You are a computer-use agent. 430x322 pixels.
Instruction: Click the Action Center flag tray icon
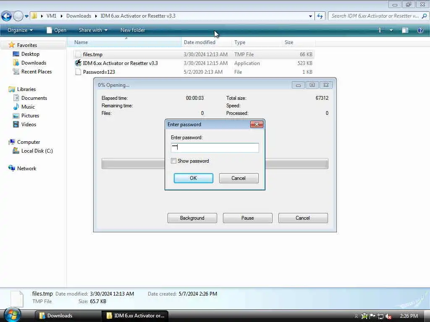click(x=372, y=316)
